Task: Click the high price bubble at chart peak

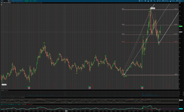Action: click(153, 8)
